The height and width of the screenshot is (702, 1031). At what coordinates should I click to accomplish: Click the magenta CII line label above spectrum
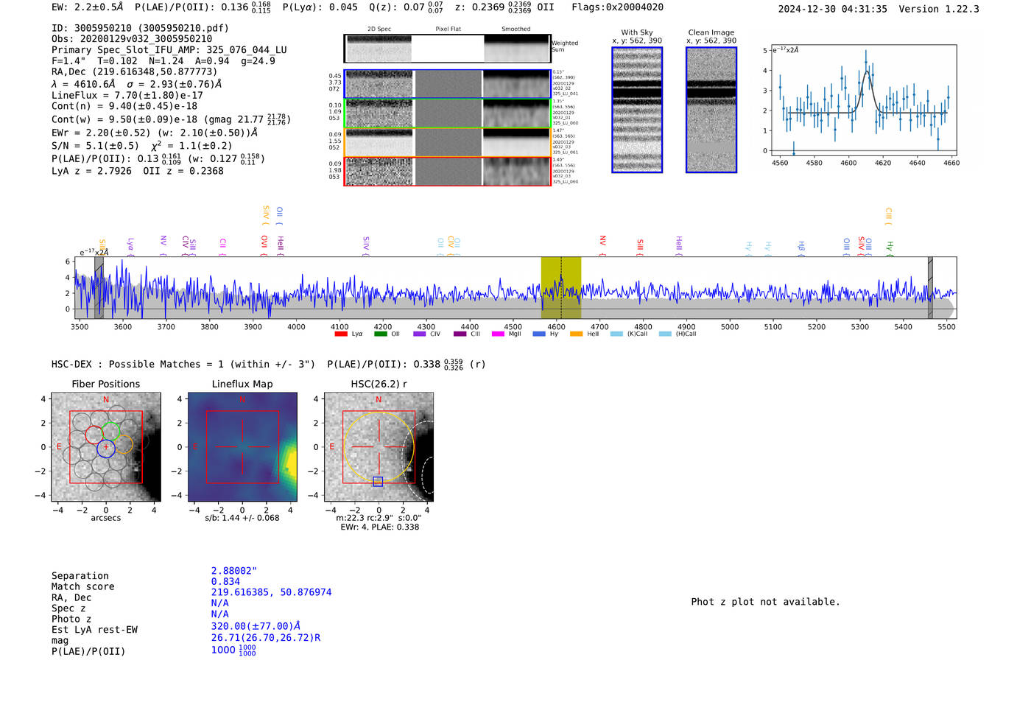click(x=223, y=246)
